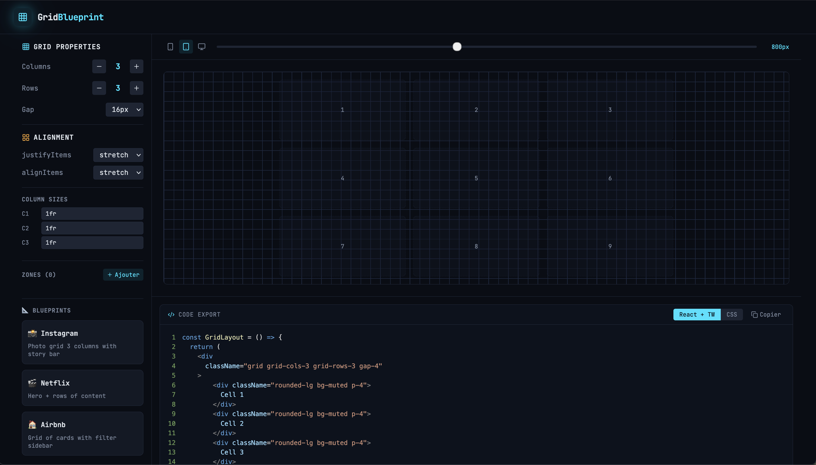Switch code export to CSS tab
The width and height of the screenshot is (816, 465).
[x=732, y=315]
